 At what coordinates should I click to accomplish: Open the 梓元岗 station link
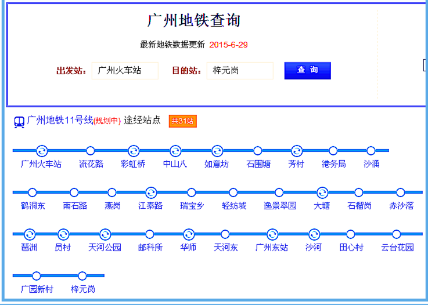click(x=83, y=289)
